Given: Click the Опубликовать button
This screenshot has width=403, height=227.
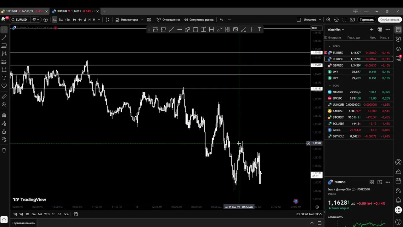Looking at the screenshot, I should 390,20.
